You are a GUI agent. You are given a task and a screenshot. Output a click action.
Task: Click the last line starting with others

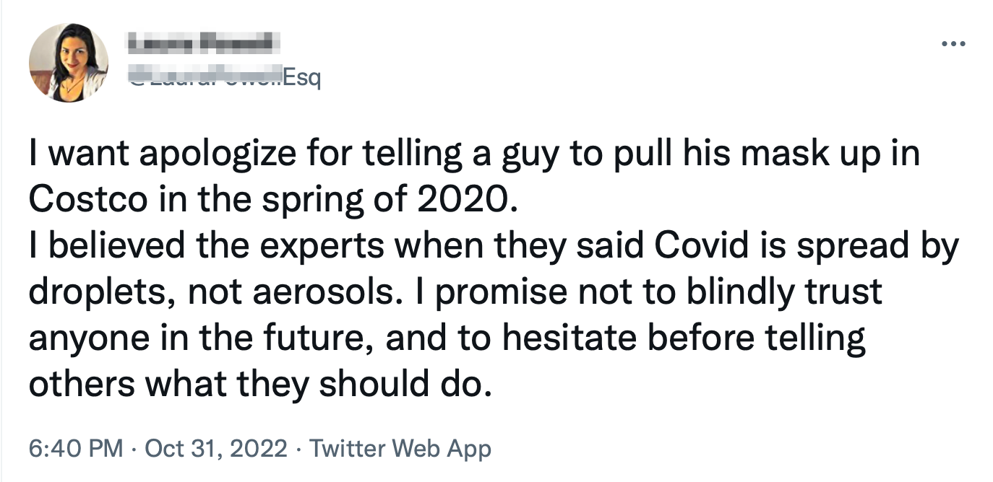260,383
